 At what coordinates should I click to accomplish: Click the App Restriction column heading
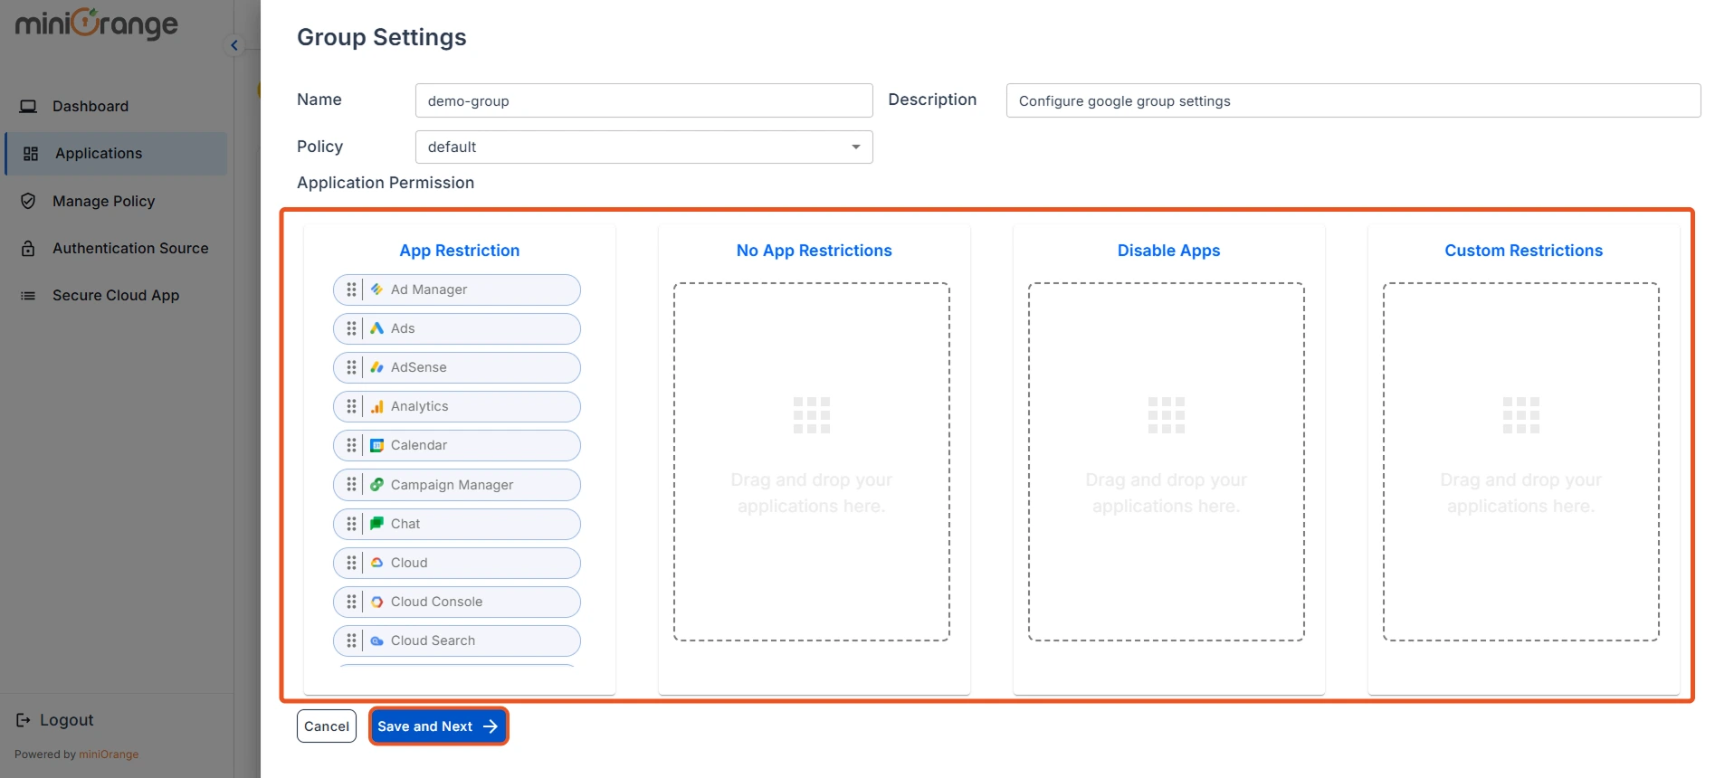pyautogui.click(x=460, y=251)
